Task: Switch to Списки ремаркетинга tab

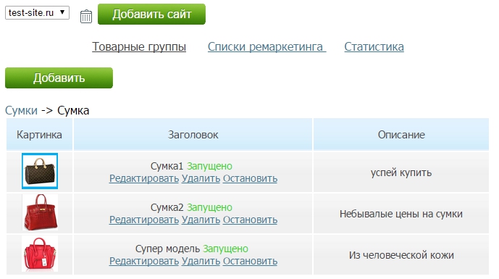Action: [267, 47]
